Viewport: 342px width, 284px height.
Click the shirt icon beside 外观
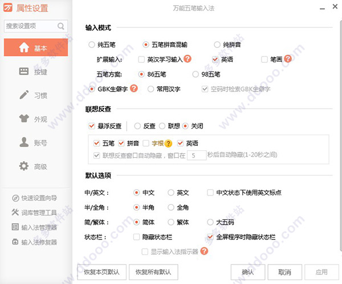[24, 118]
